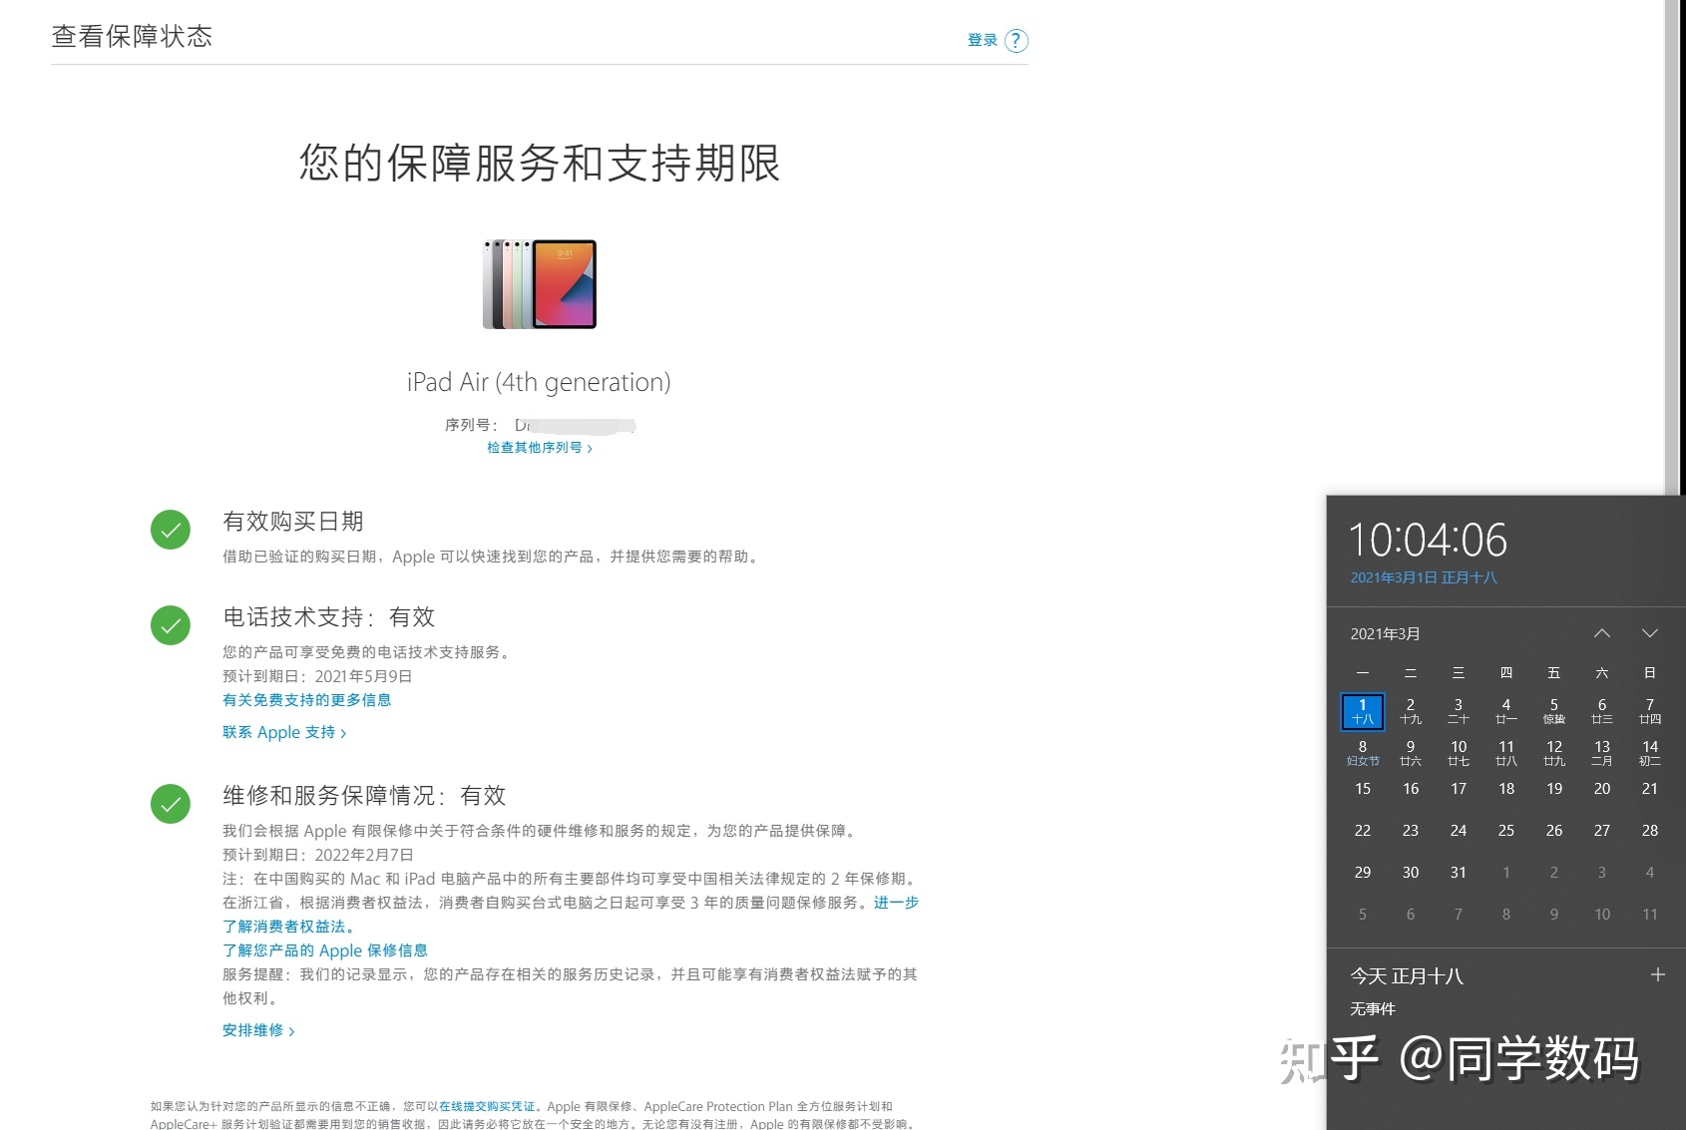
Task: Open 安排维修 link
Action: click(258, 1030)
